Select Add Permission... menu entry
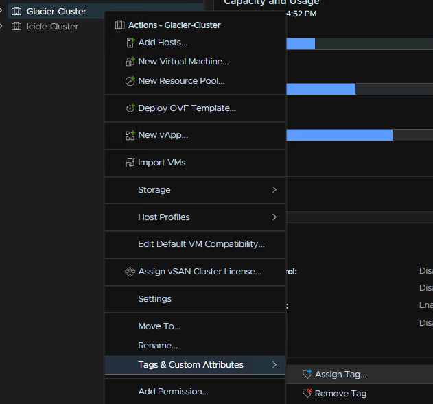The width and height of the screenshot is (433, 404). pos(196,392)
